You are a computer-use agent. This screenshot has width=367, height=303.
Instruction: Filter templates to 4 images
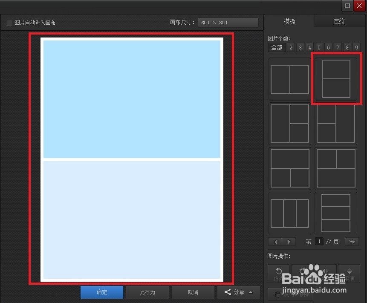point(309,47)
